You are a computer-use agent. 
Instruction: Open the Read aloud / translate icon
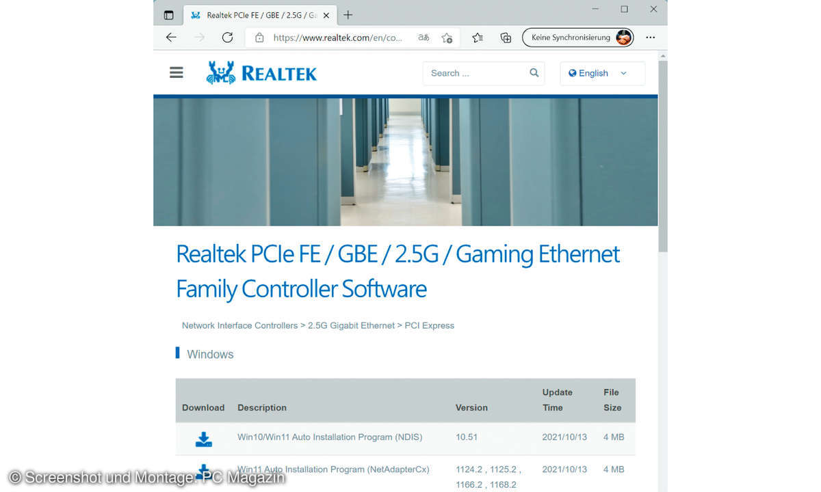[x=424, y=38]
